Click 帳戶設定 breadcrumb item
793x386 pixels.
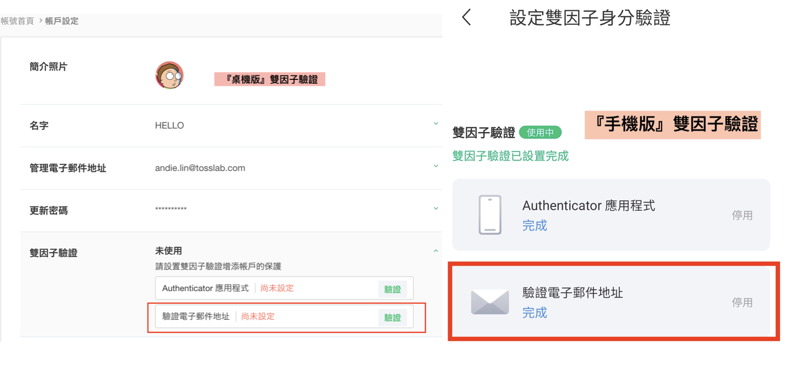62,21
